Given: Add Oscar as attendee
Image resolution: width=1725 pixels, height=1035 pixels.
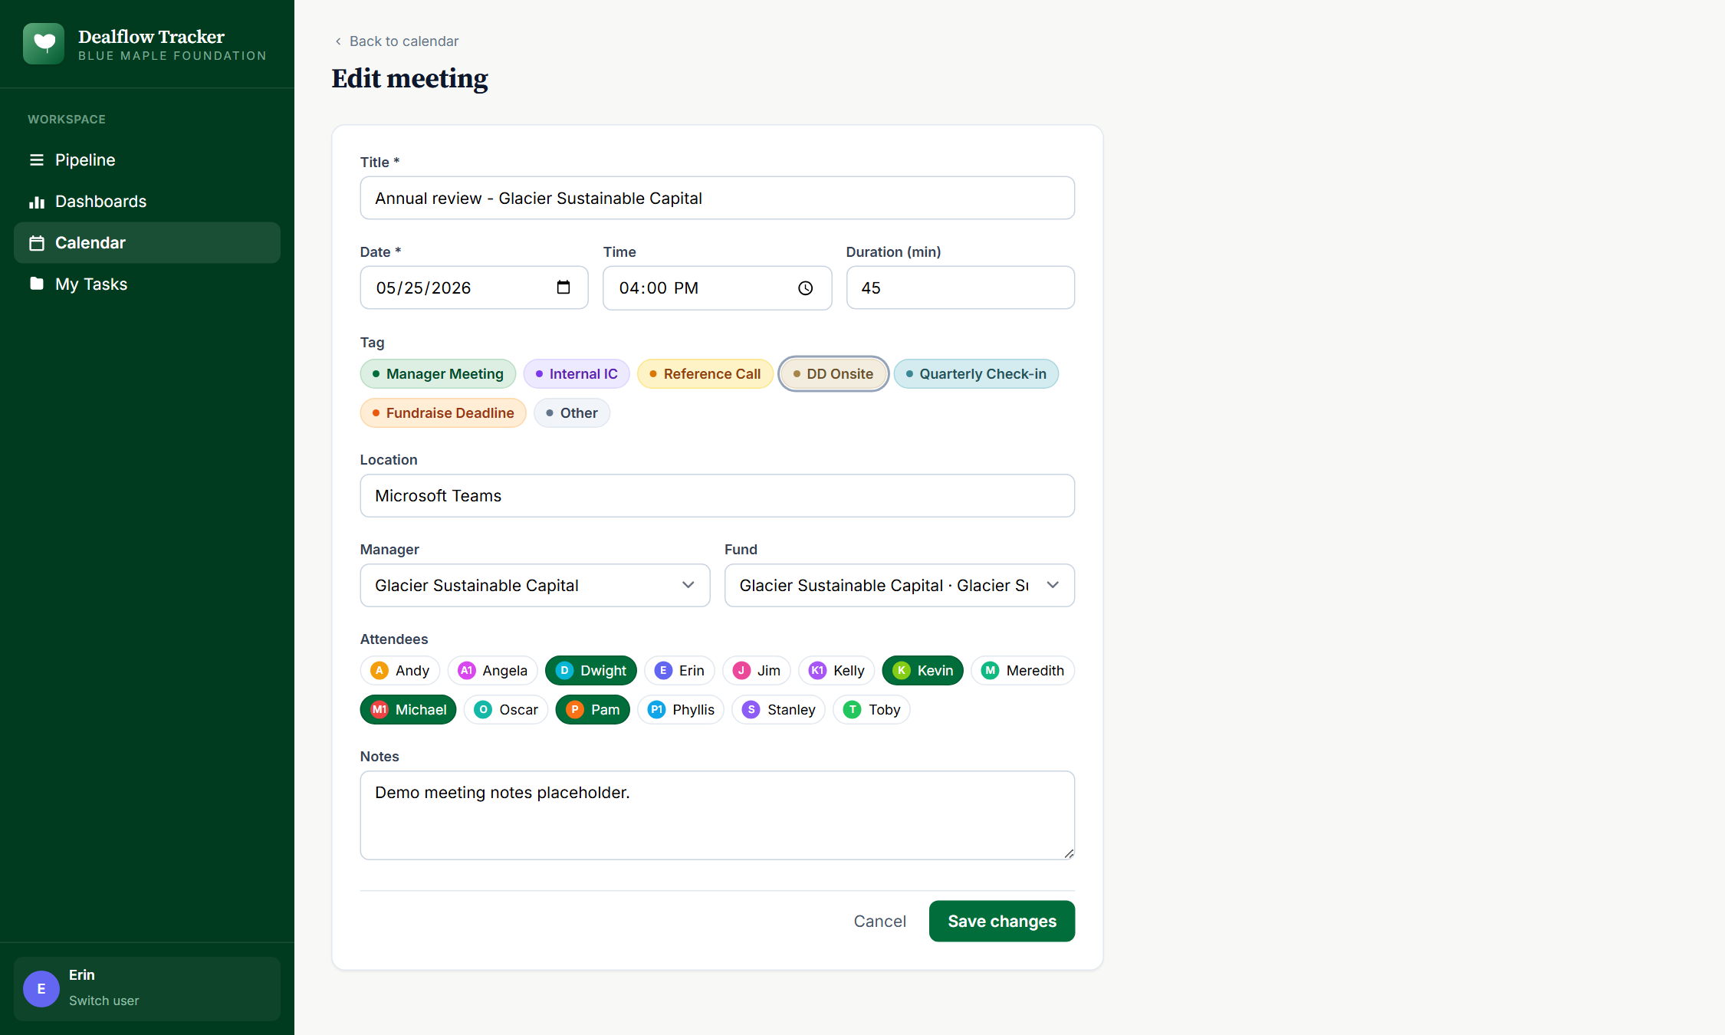Looking at the screenshot, I should pos(506,710).
